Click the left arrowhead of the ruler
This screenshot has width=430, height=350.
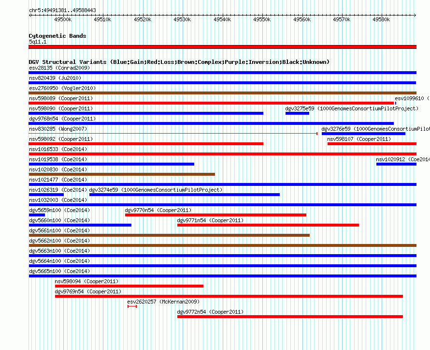(30, 15)
